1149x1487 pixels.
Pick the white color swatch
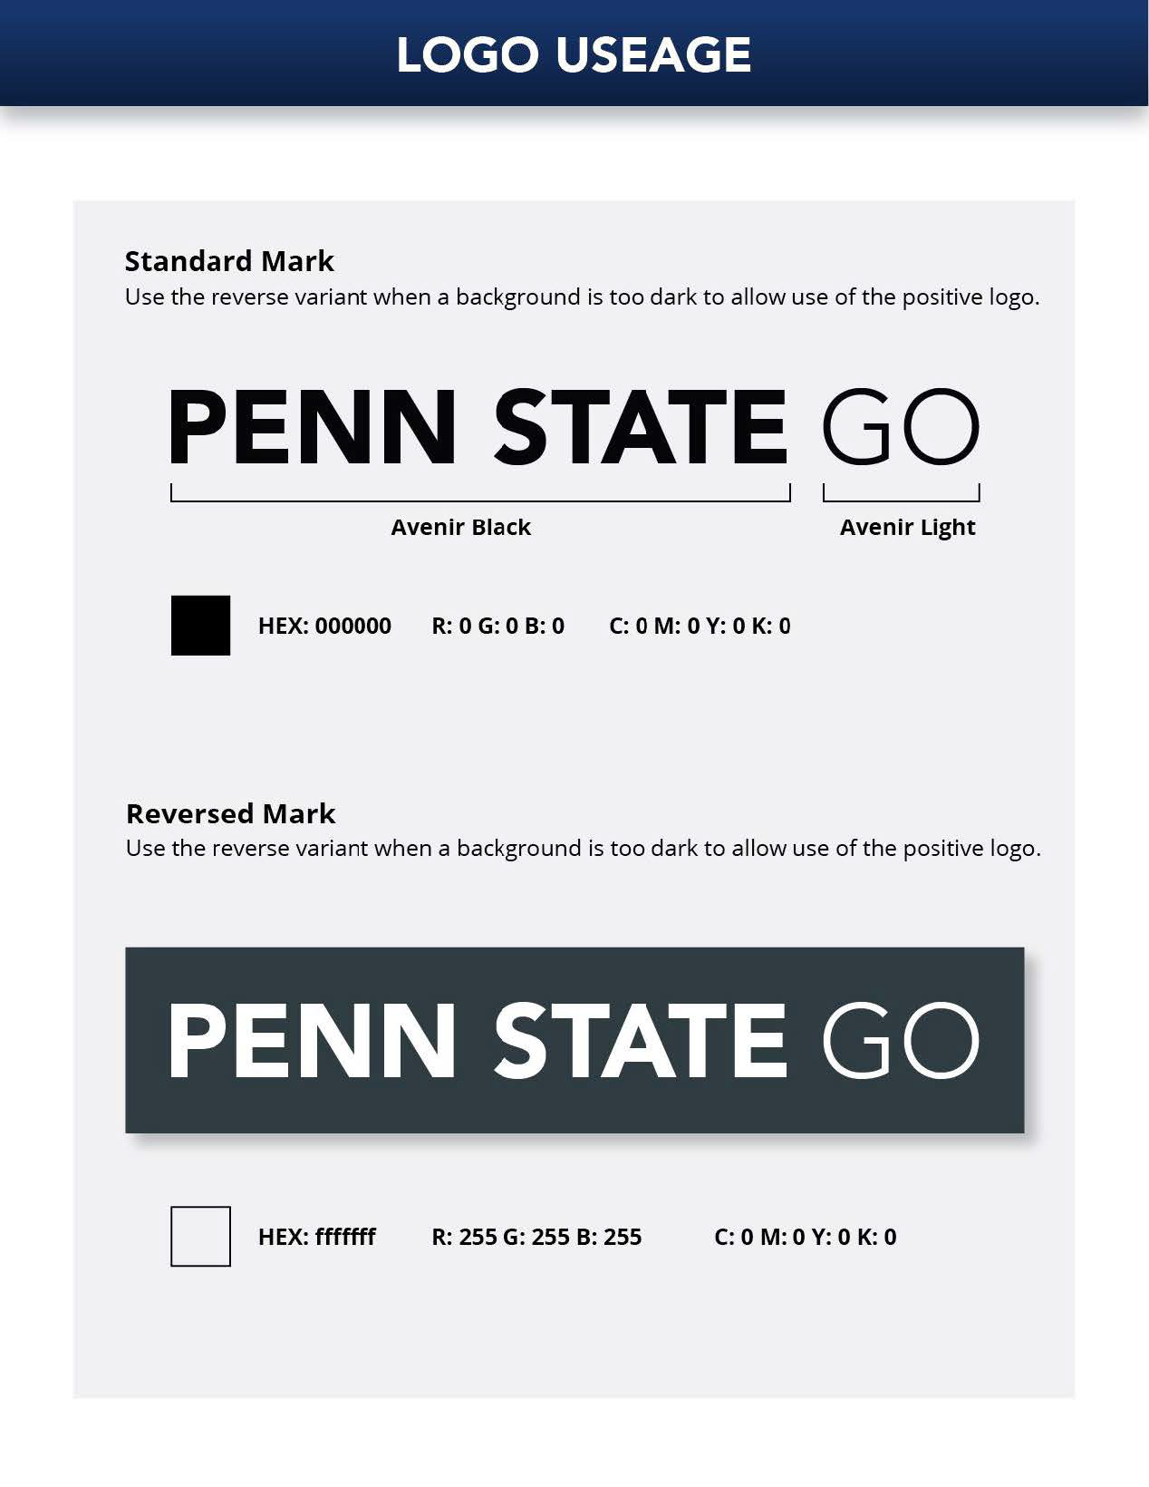[x=200, y=1236]
